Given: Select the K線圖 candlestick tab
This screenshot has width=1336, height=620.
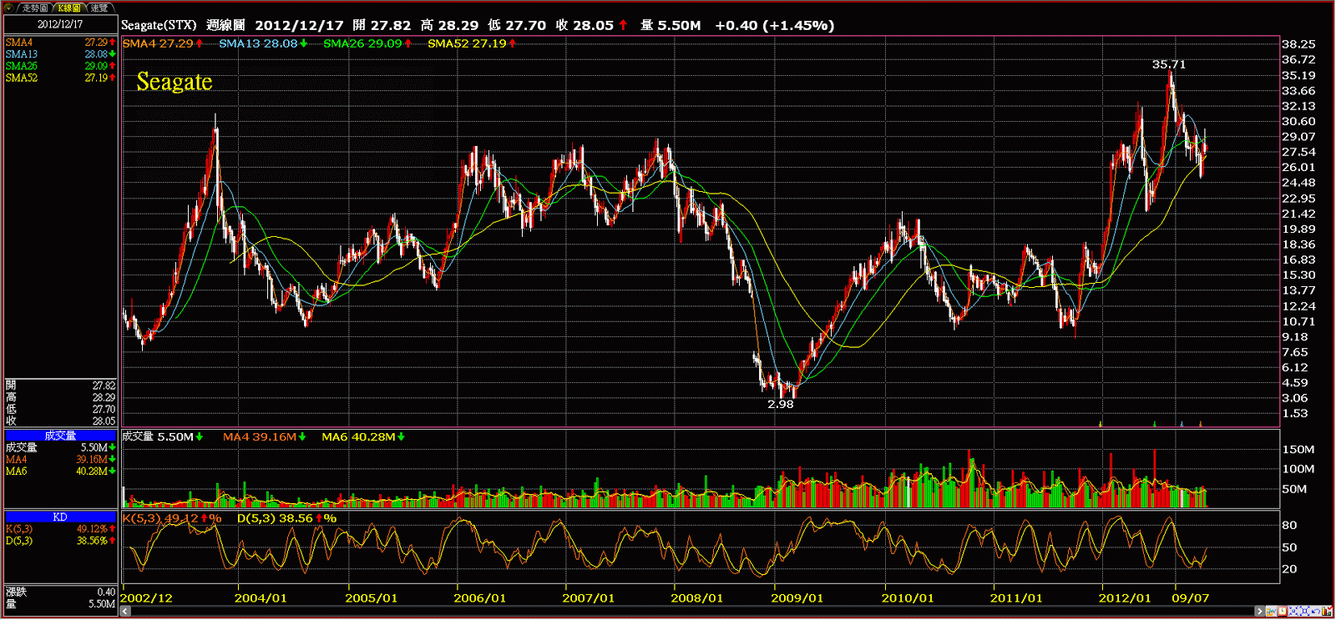Looking at the screenshot, I should (x=69, y=8).
